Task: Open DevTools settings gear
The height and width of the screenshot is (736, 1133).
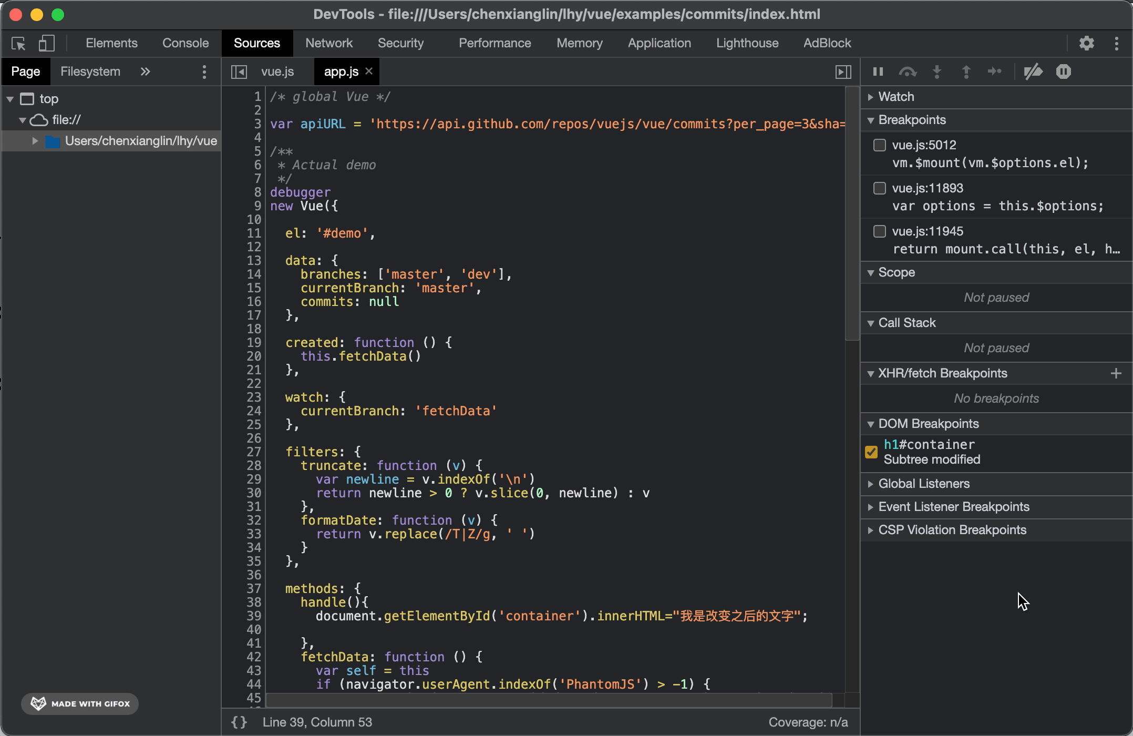Action: [1087, 43]
